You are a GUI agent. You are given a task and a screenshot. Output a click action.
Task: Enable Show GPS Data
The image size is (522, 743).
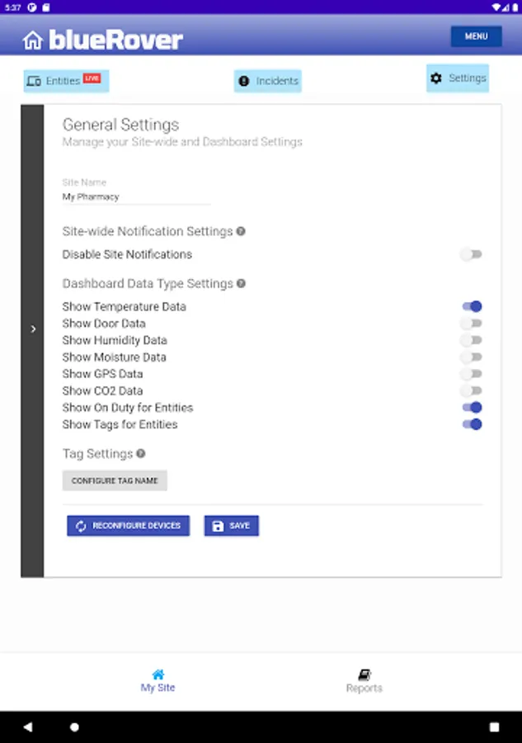tap(472, 374)
